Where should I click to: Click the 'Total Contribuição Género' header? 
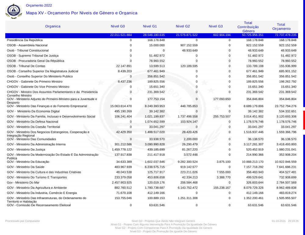pyautogui.click(x=248, y=27)
